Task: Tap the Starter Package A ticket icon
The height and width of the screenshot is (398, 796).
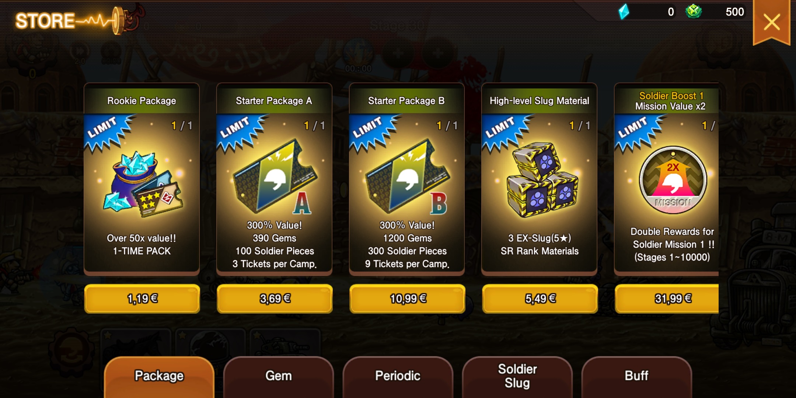Action: tap(275, 177)
